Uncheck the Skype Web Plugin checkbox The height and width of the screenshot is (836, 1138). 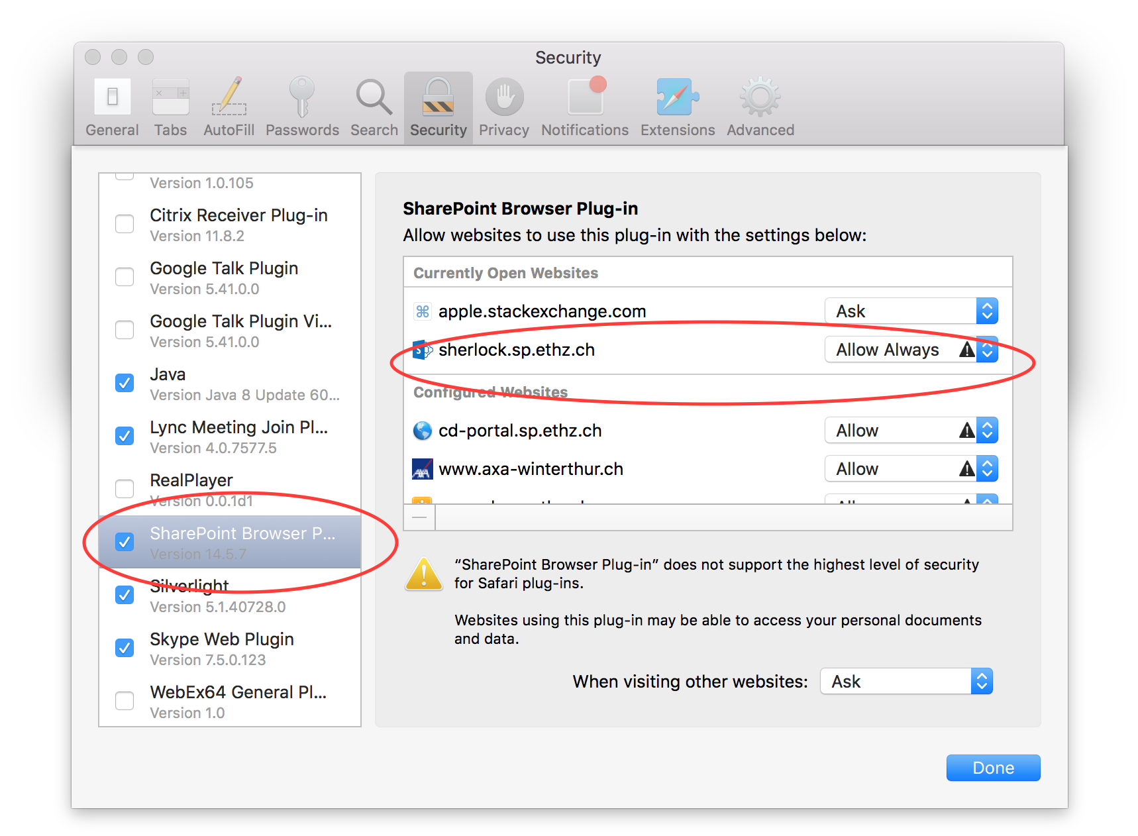[x=125, y=648]
